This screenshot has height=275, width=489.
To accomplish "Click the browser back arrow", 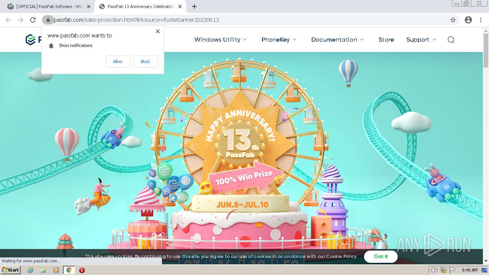I will 8,20.
